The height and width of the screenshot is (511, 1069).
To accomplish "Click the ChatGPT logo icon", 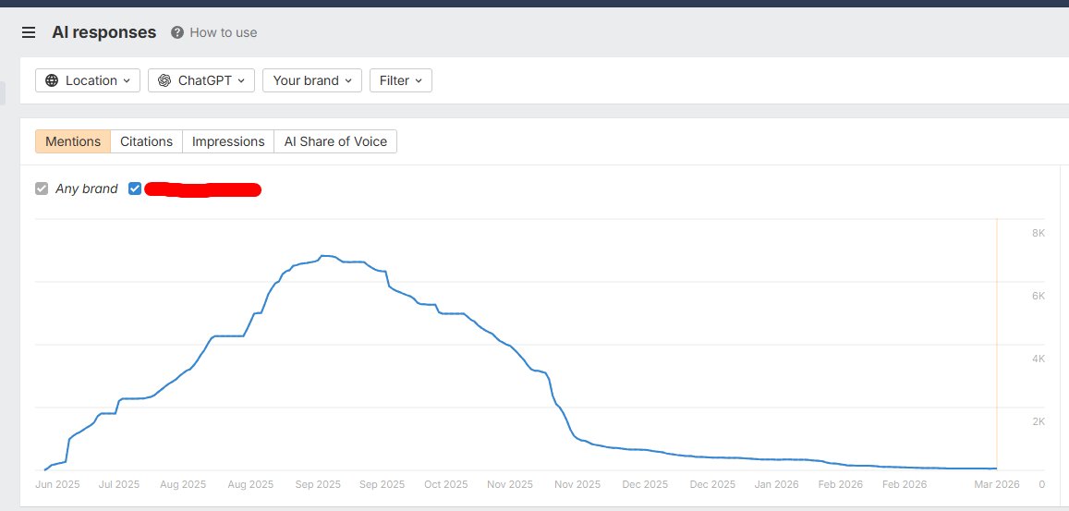I will 164,80.
